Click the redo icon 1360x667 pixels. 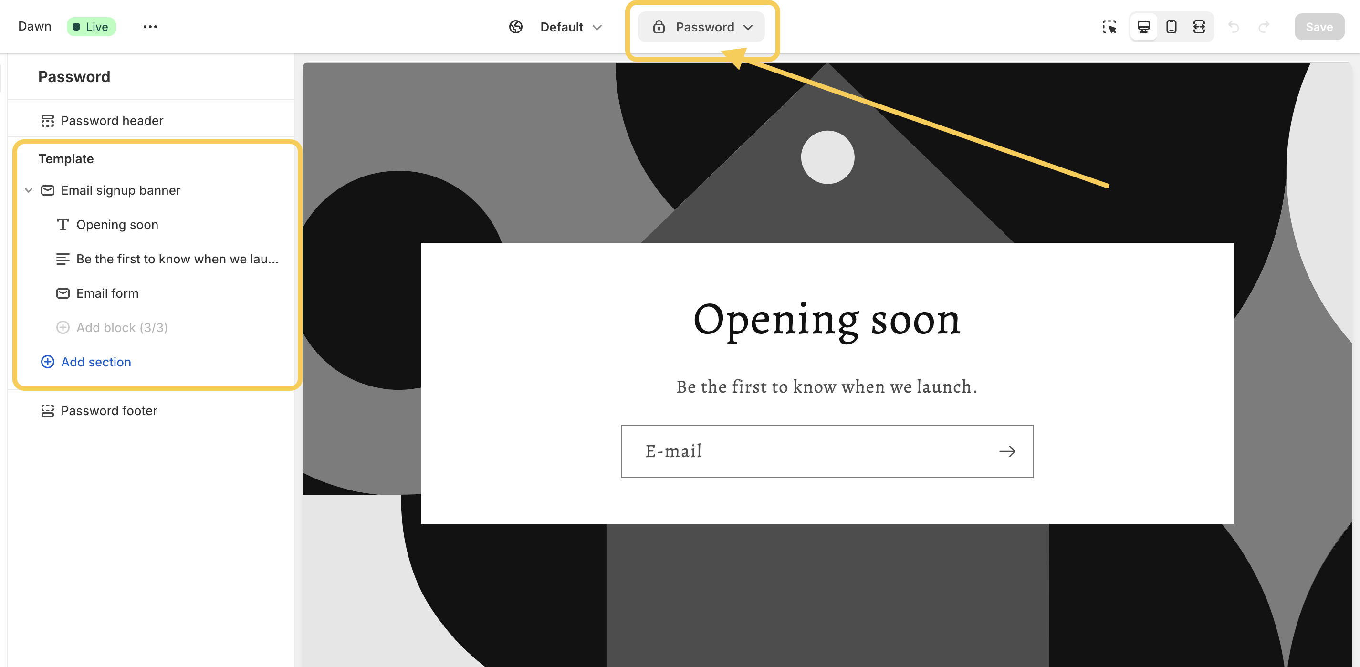1264,25
